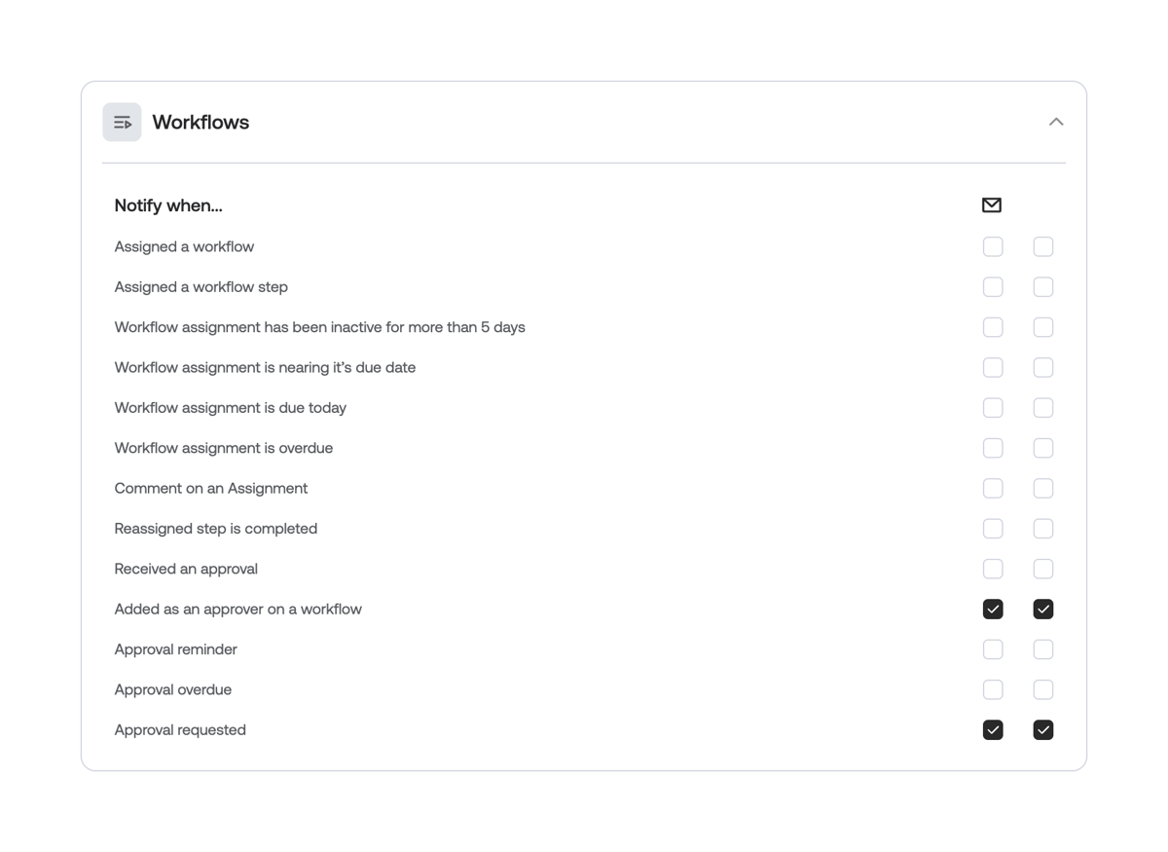Disable the second Approval requested checkbox
This screenshot has height=852, width=1168.
click(x=1042, y=729)
